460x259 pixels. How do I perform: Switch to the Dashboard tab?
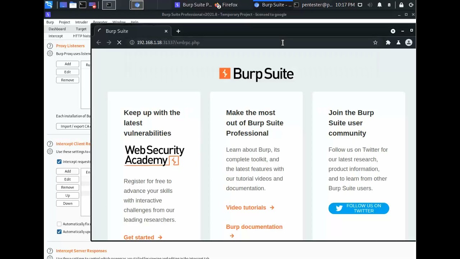point(57,29)
